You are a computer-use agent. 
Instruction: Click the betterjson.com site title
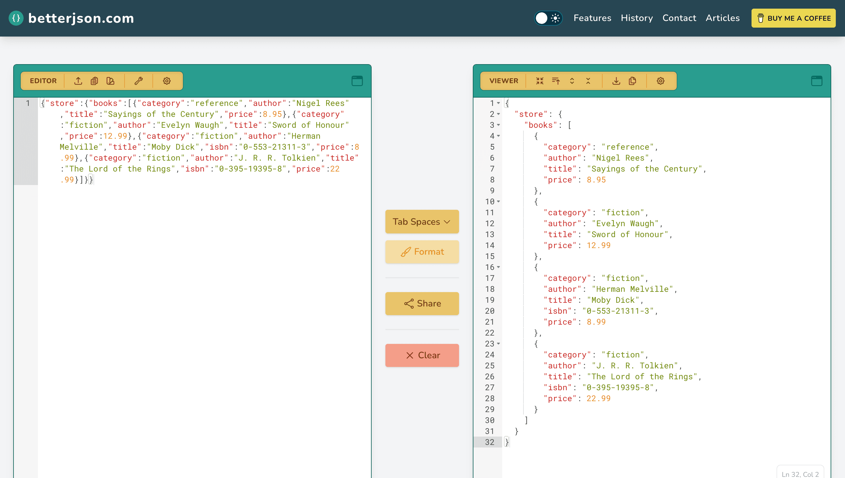81,18
